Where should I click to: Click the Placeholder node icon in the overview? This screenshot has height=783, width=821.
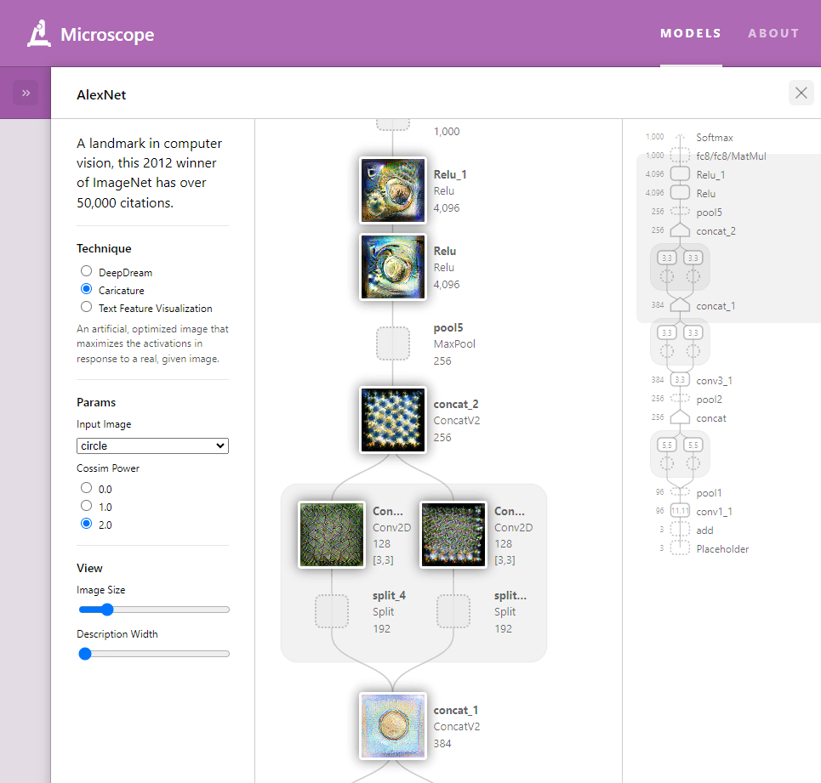(x=680, y=548)
